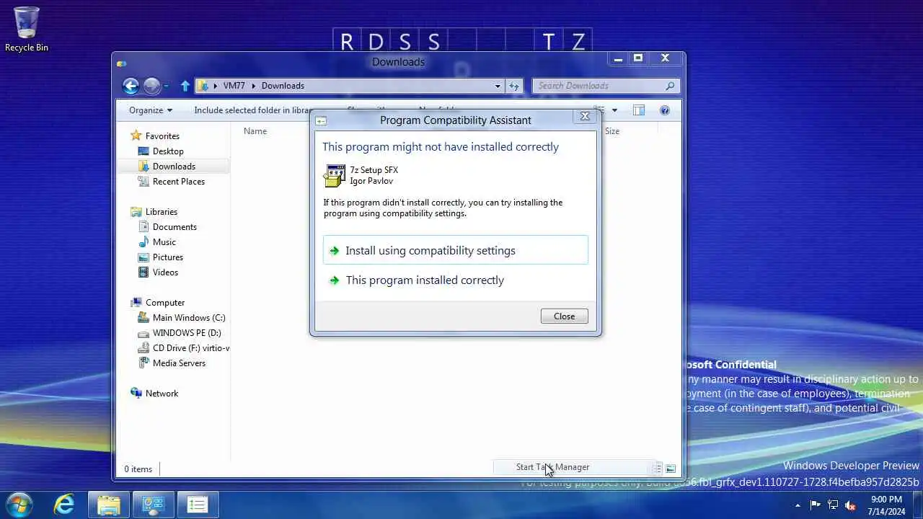Open the view options dropdown arrow in the toolbar
The height and width of the screenshot is (519, 923).
[x=614, y=110]
